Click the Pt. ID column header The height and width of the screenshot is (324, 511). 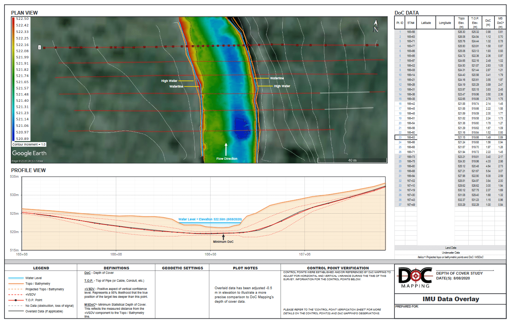pos(400,23)
